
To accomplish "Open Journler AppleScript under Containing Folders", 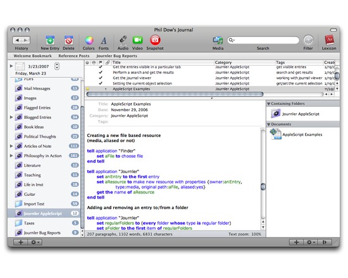I will tap(295, 114).
